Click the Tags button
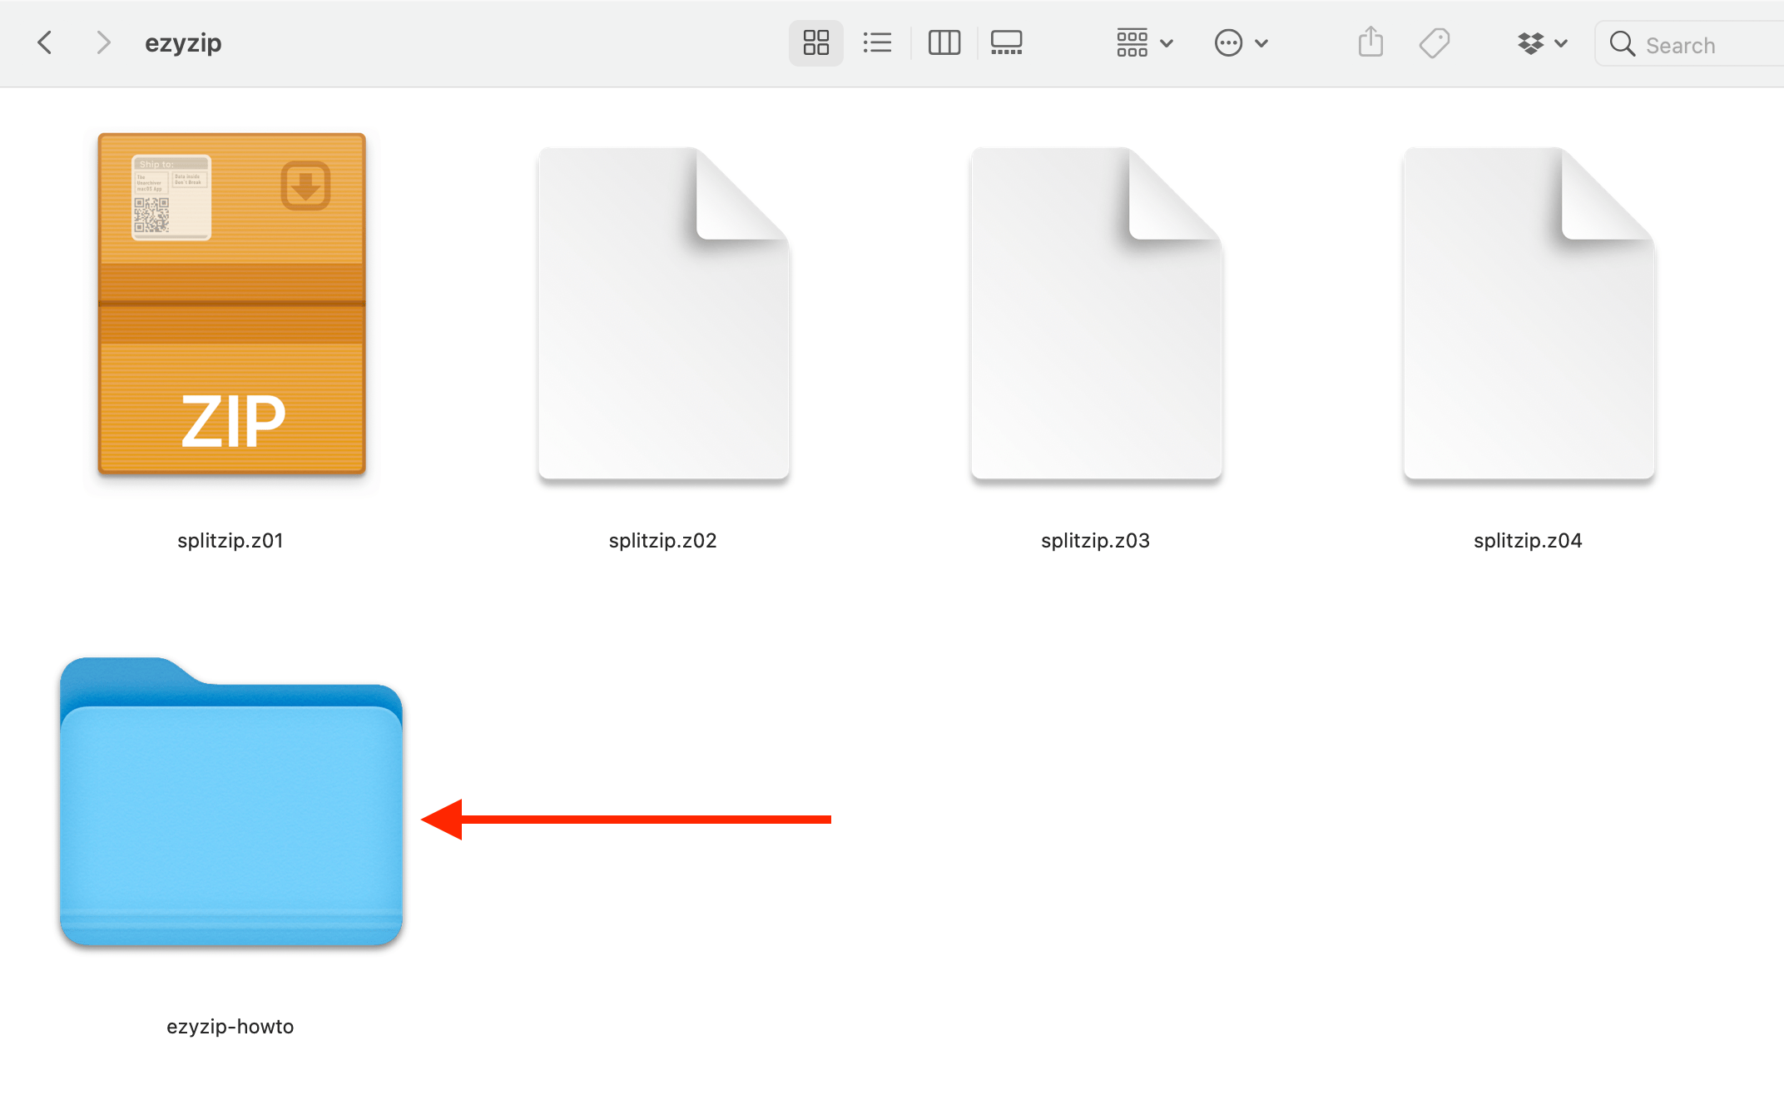Screen dimensions: 1784x1095 coord(1435,43)
